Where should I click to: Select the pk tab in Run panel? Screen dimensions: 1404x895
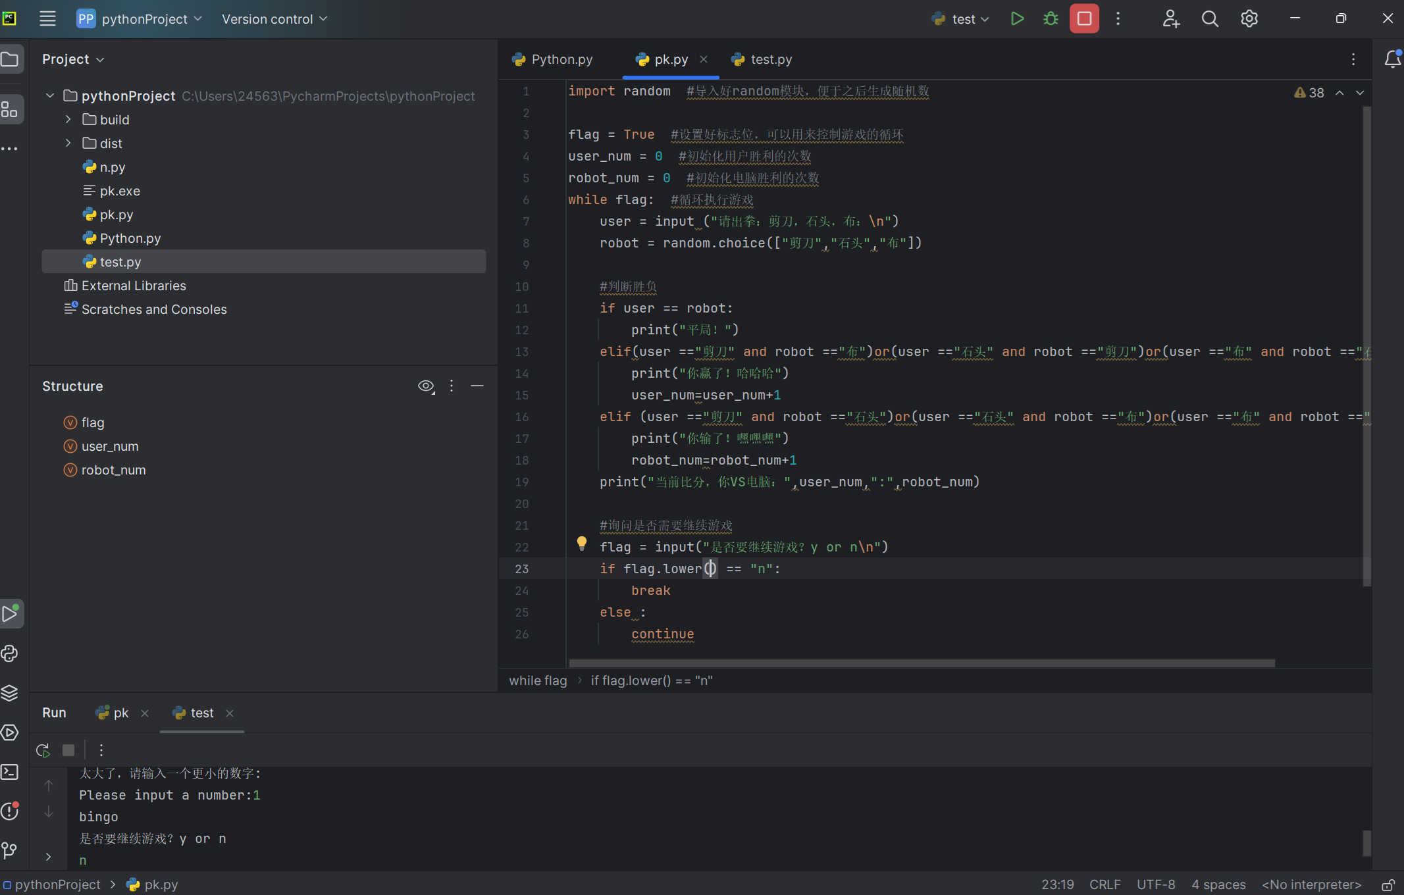tap(120, 713)
